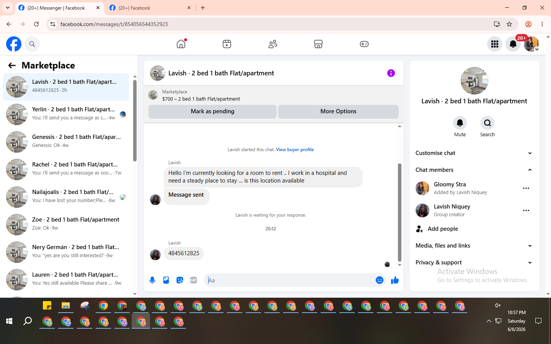Image resolution: width=551 pixels, height=344 pixels.
Task: Go back from the Marketplace chat list
Action: [12, 65]
